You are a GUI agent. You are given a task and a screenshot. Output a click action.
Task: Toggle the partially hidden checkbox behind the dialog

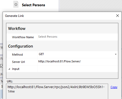click(x=1, y=66)
